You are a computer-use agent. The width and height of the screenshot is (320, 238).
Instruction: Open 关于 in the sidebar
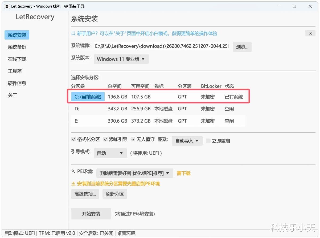click(x=13, y=95)
